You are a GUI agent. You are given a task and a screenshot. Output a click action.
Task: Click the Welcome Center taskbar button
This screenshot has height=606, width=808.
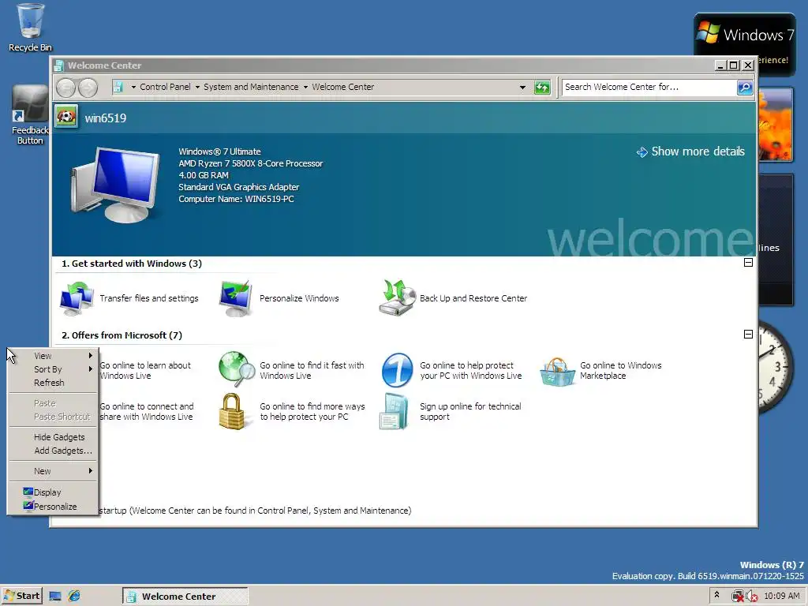pyautogui.click(x=185, y=597)
